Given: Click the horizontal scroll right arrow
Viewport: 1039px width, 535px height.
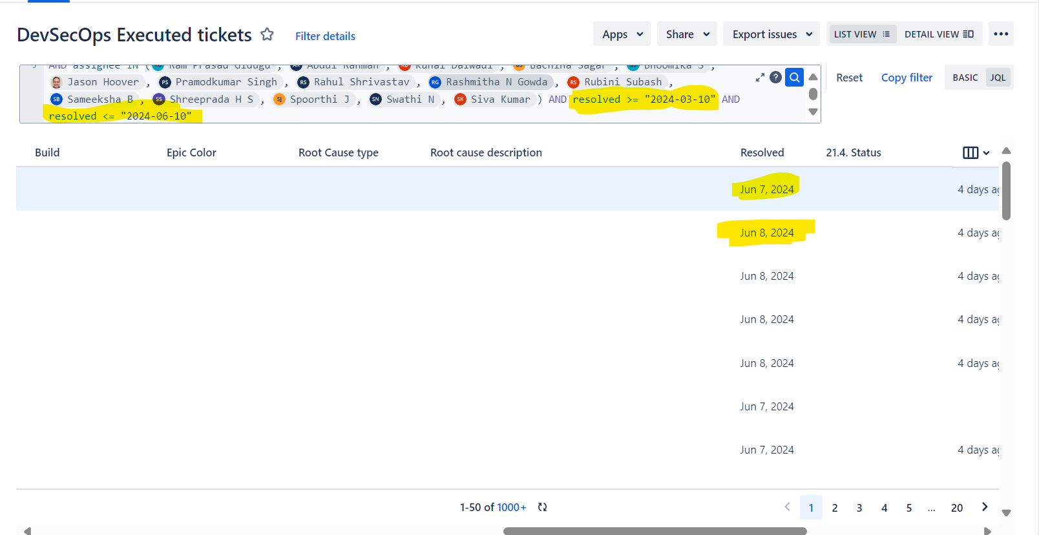Looking at the screenshot, I should pos(987,530).
